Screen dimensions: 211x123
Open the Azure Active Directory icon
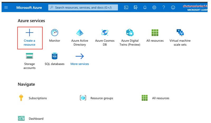click(80, 33)
